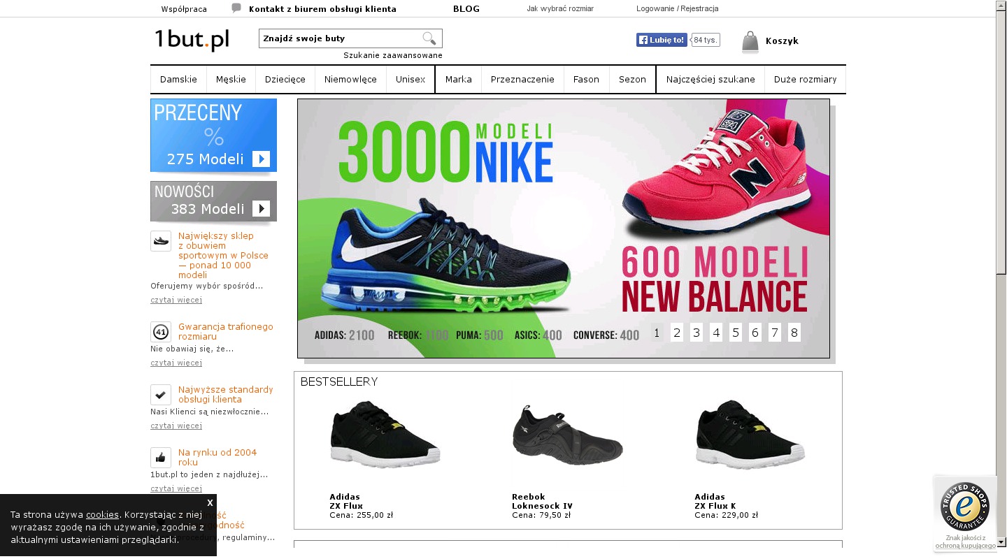Image resolution: width=1007 pixels, height=559 pixels.
Task: Open Logowanie / Rejestracja link
Action: tap(677, 8)
